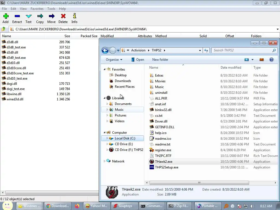Open the 7-Zip address path dropdown
280x210 pixels.
click(278, 29)
